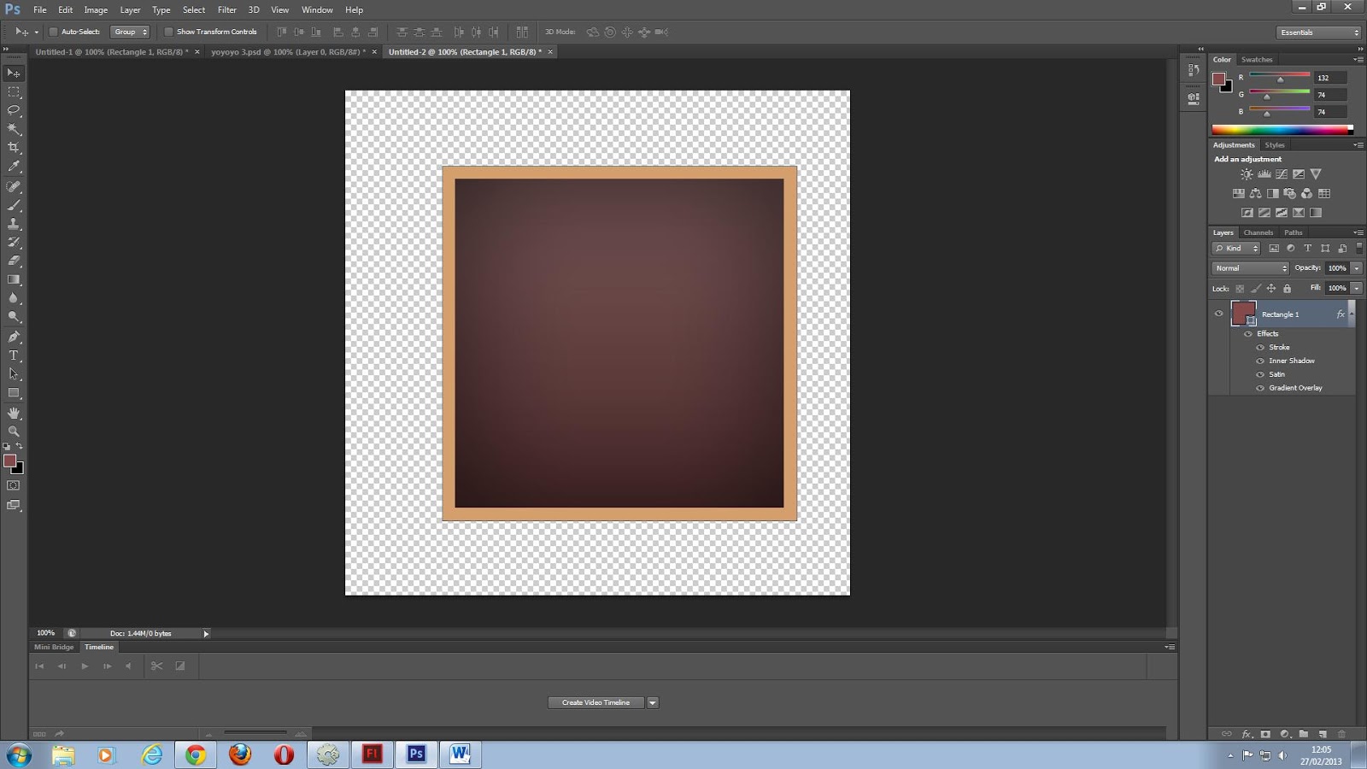The image size is (1367, 769).
Task: Switch to the Channels tab
Action: point(1258,232)
